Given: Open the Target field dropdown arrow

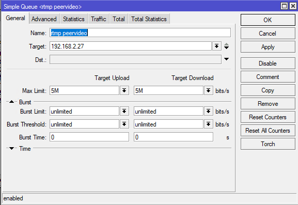Looking at the screenshot, I should click(217, 46).
